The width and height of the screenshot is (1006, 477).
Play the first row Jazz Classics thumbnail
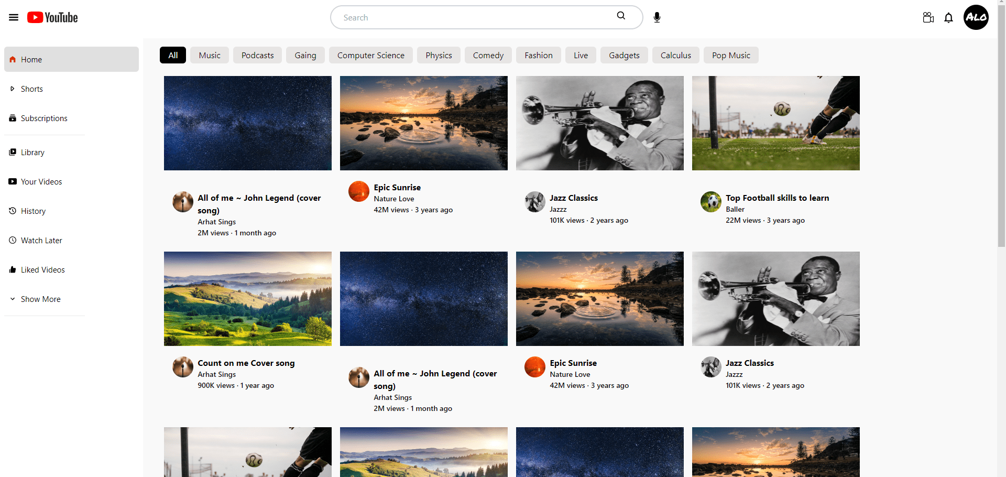(599, 123)
